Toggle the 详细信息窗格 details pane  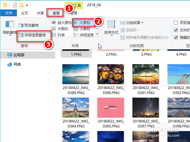[32, 35]
